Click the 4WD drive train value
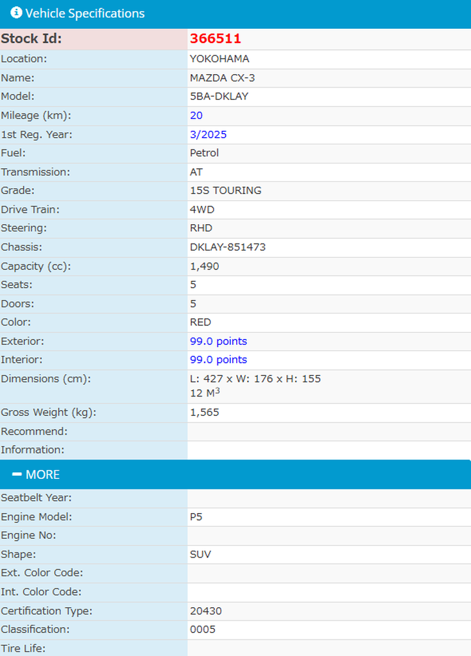This screenshot has width=471, height=656. (202, 209)
